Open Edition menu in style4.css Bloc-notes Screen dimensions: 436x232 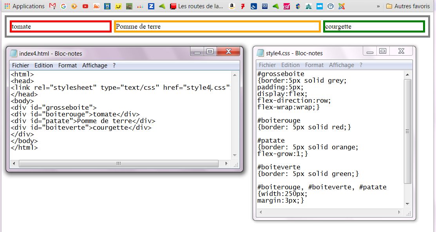coord(290,65)
